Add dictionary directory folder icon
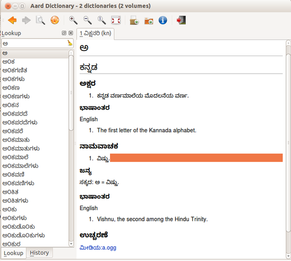The width and height of the screenshot is (291, 261). click(x=149, y=21)
